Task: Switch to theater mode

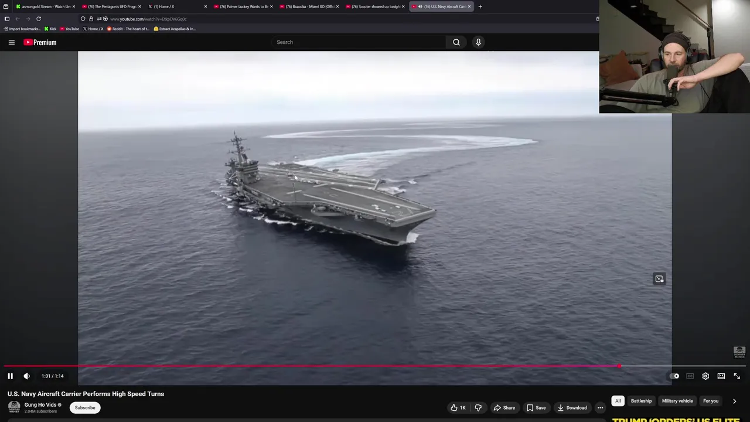Action: pyautogui.click(x=721, y=376)
